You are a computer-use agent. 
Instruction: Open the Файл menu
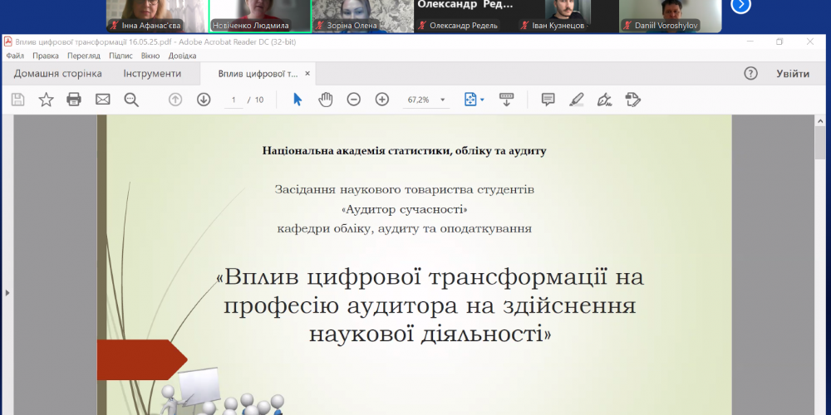[15, 56]
